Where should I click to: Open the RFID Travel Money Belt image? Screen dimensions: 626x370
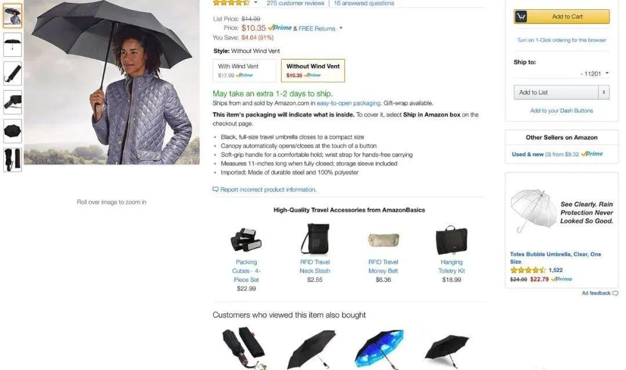point(383,240)
